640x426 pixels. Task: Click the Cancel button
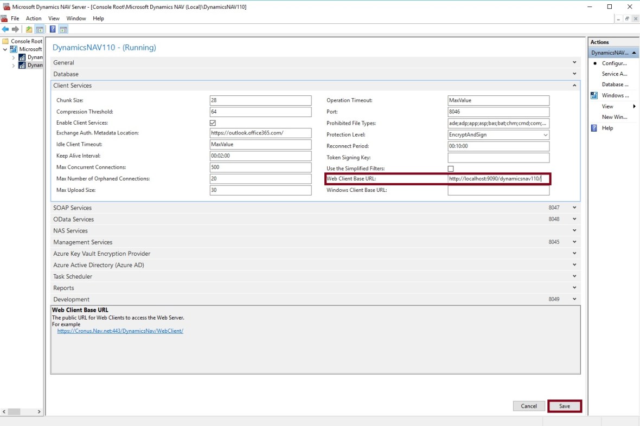[x=529, y=406]
